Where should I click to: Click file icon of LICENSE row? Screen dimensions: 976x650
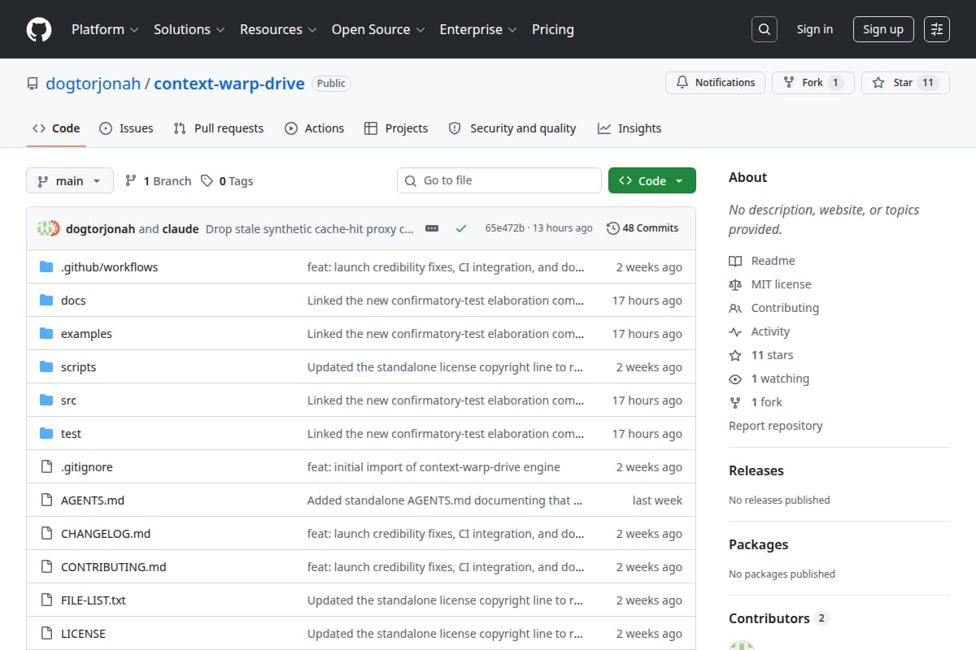coord(46,634)
